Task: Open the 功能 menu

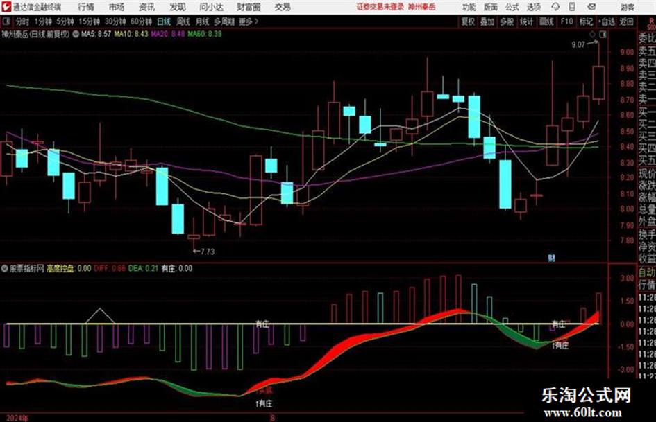Action: 469,7
